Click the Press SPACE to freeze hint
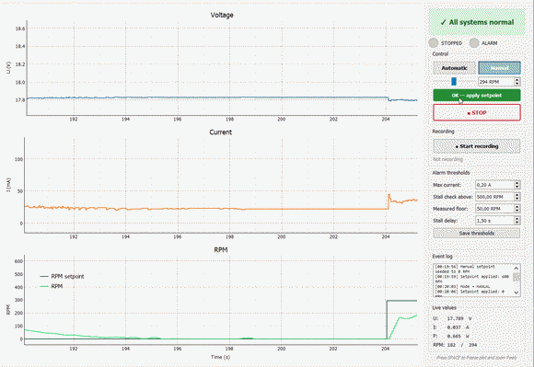Image resolution: width=534 pixels, height=367 pixels. 476,358
